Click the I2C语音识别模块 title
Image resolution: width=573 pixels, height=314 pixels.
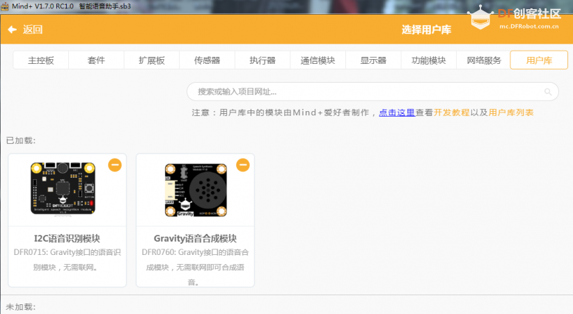click(x=68, y=238)
